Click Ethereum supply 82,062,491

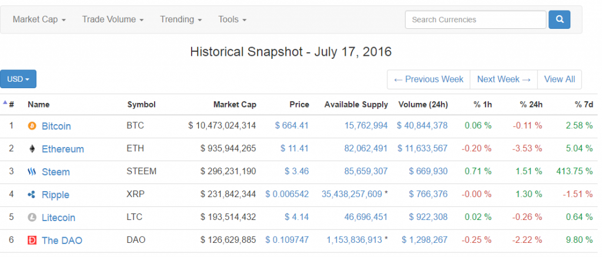tap(366, 148)
